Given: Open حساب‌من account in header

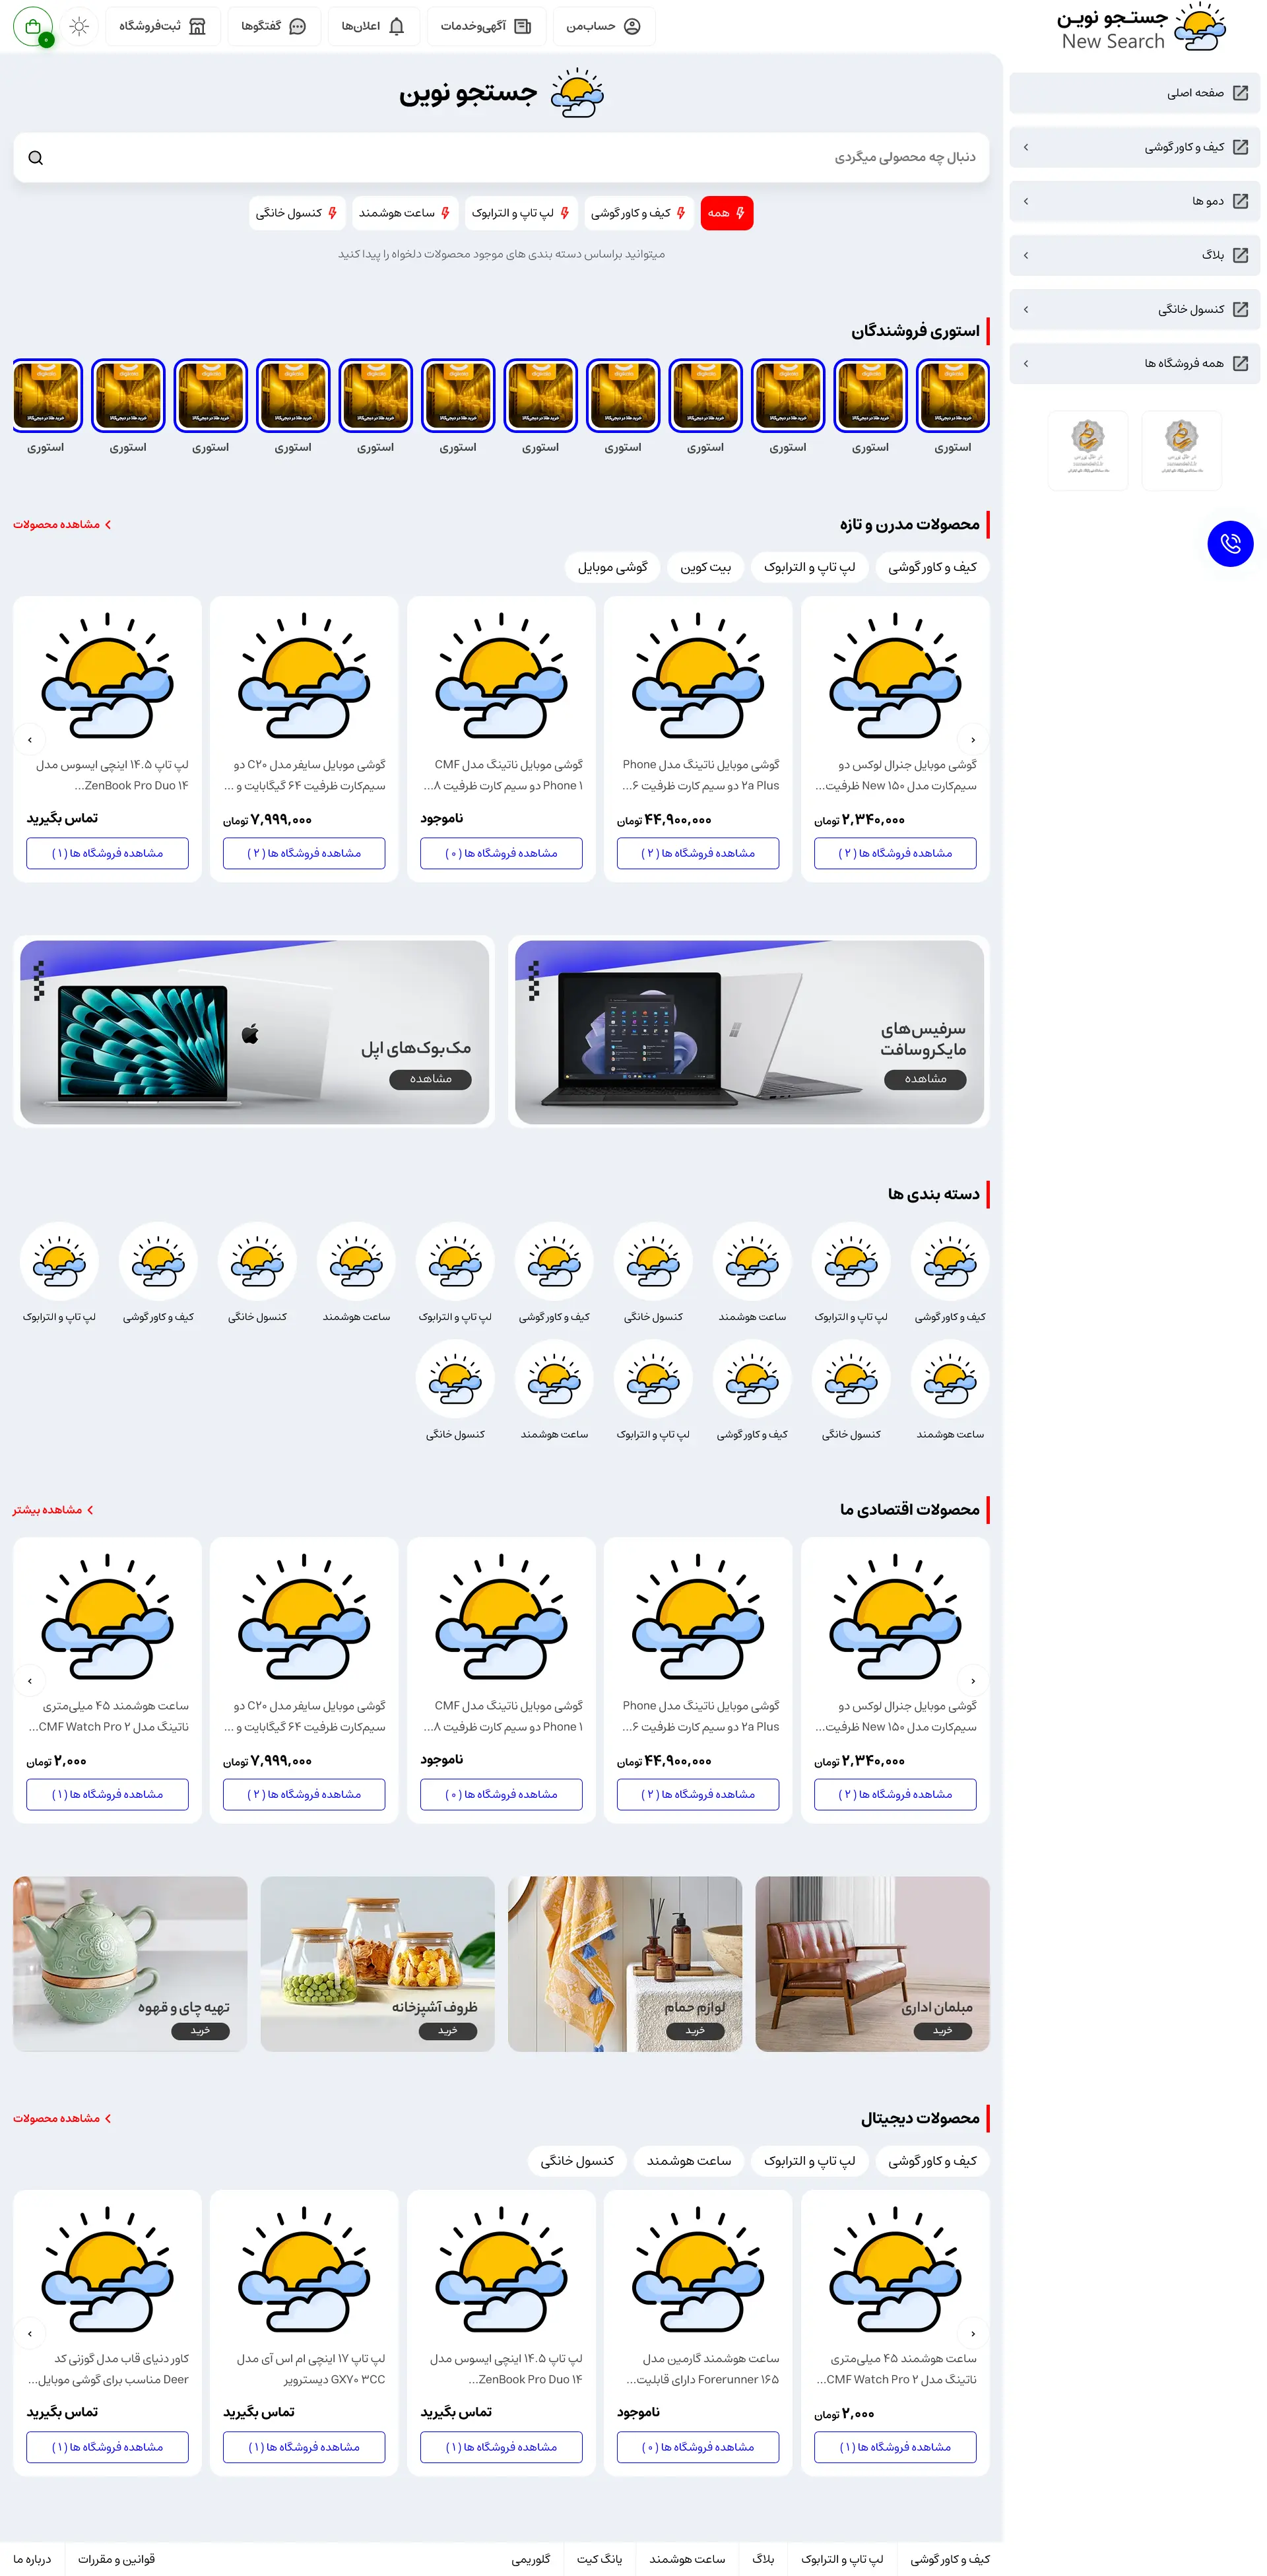Looking at the screenshot, I should point(603,27).
